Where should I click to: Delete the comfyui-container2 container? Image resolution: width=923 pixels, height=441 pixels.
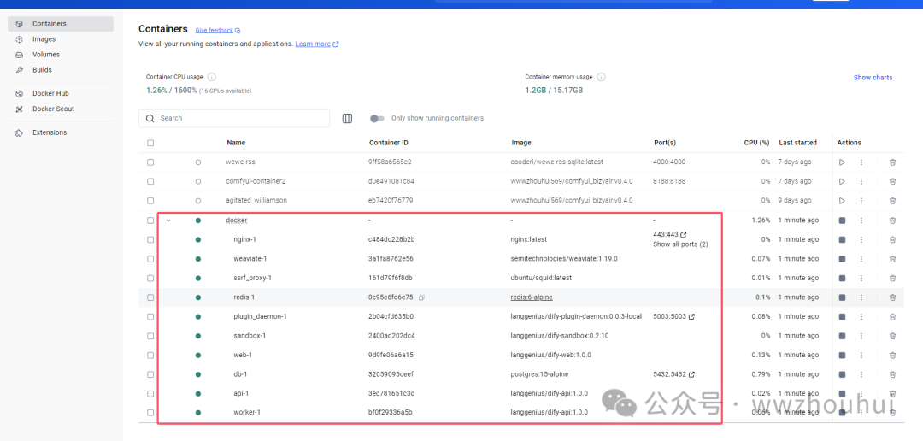pyautogui.click(x=892, y=181)
